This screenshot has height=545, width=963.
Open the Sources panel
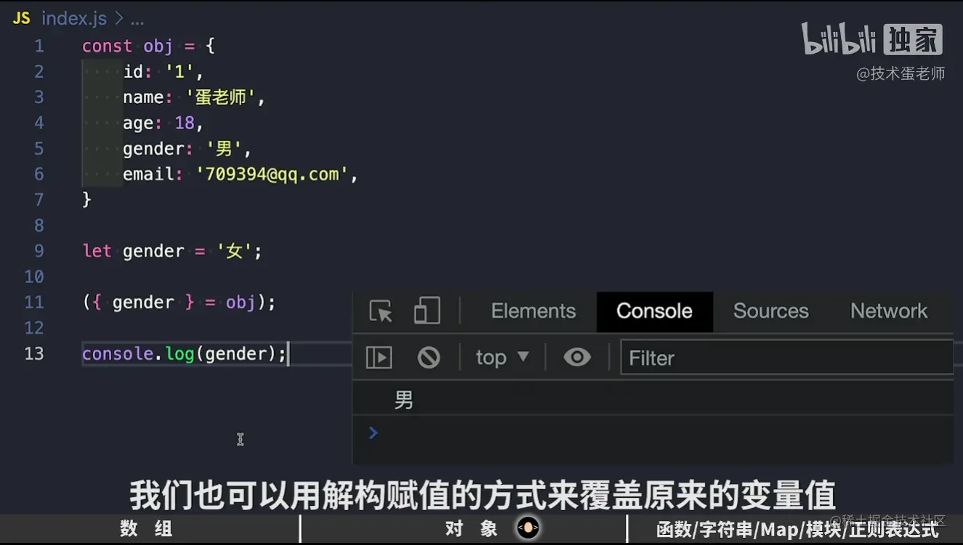tap(770, 311)
